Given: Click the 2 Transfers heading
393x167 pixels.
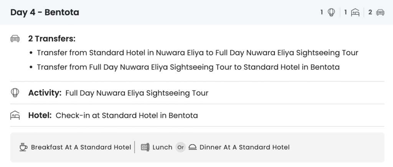Looking at the screenshot, I should [x=52, y=39].
